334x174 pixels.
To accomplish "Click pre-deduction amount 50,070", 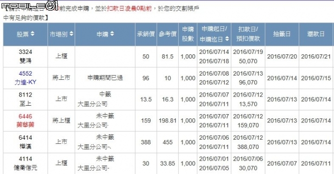I will click(x=248, y=61).
